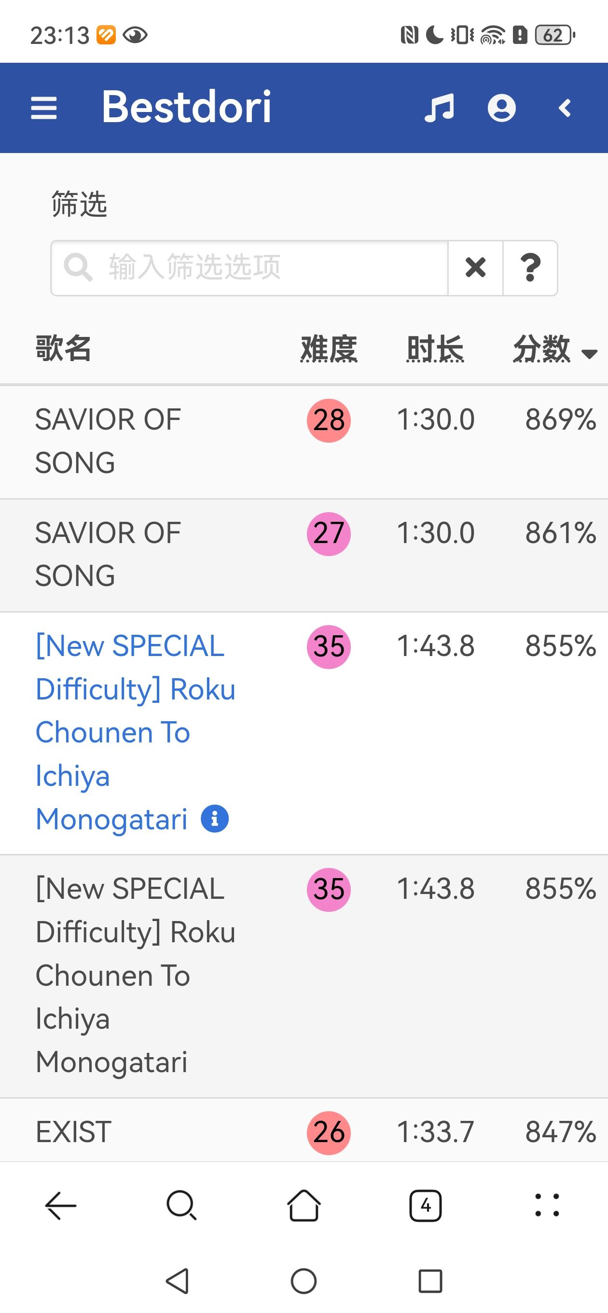This screenshot has height=1313, width=608.
Task: Go to the browser home page
Action: click(x=304, y=1205)
